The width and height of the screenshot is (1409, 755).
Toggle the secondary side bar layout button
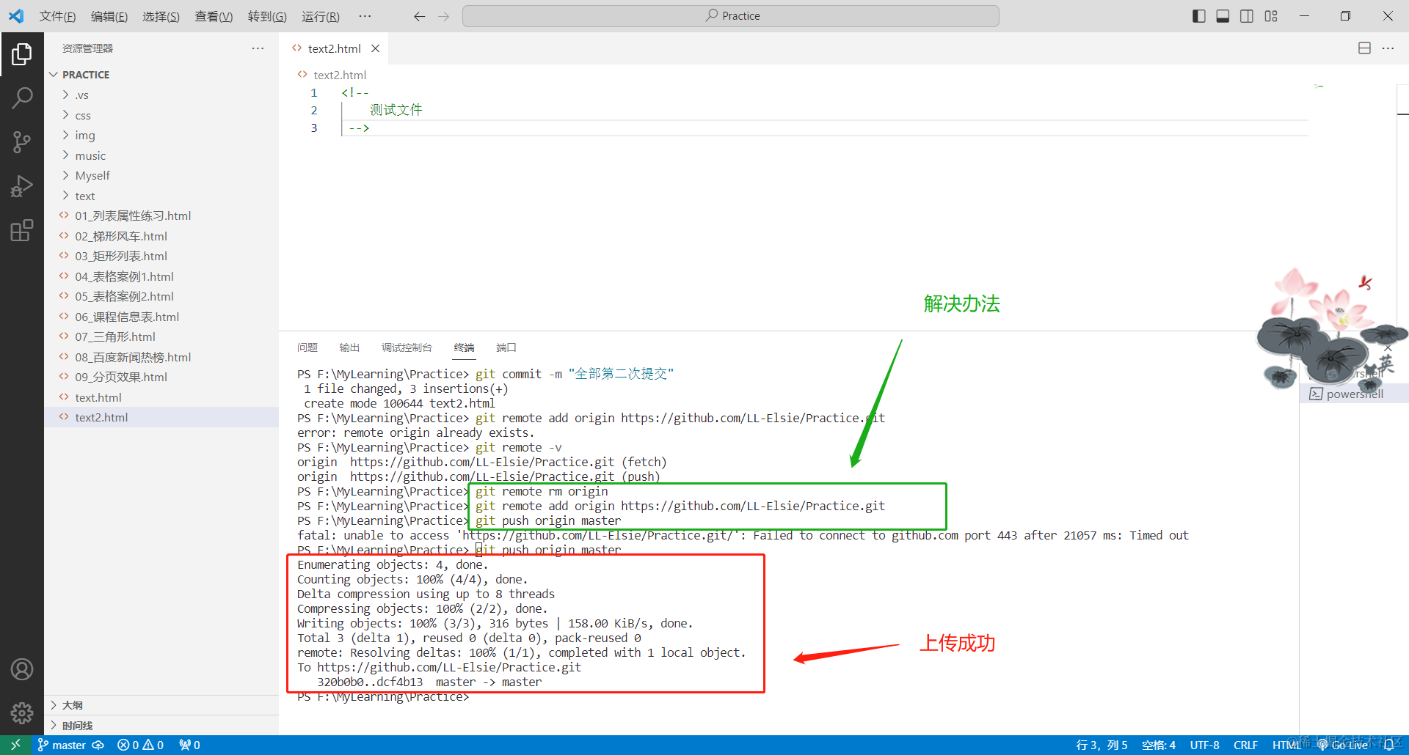(x=1247, y=16)
